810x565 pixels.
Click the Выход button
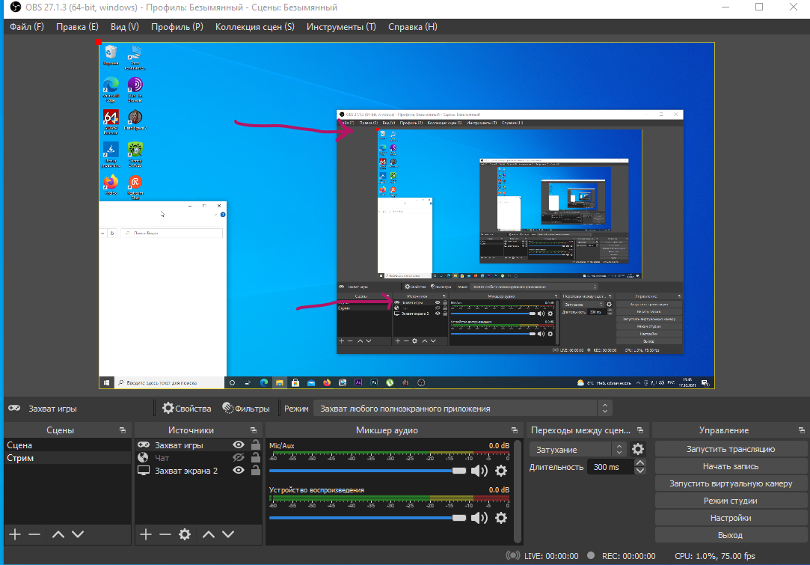731,535
